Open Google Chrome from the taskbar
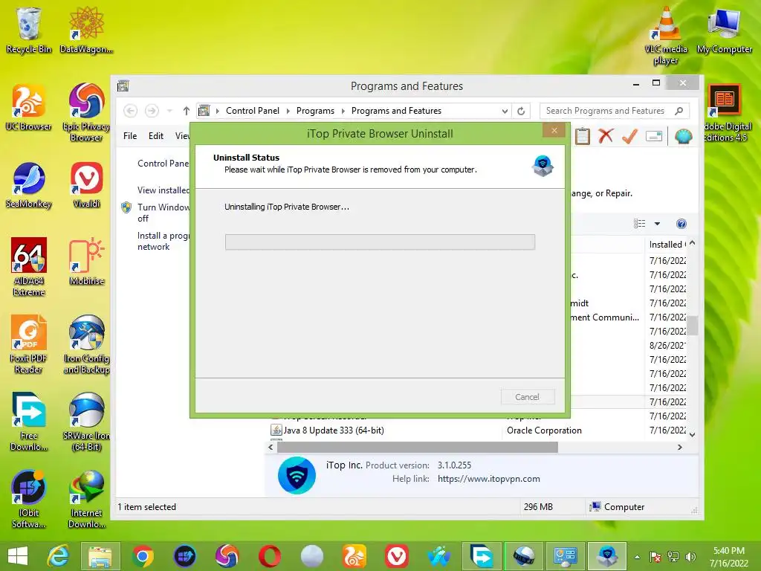This screenshot has height=571, width=761. click(142, 556)
